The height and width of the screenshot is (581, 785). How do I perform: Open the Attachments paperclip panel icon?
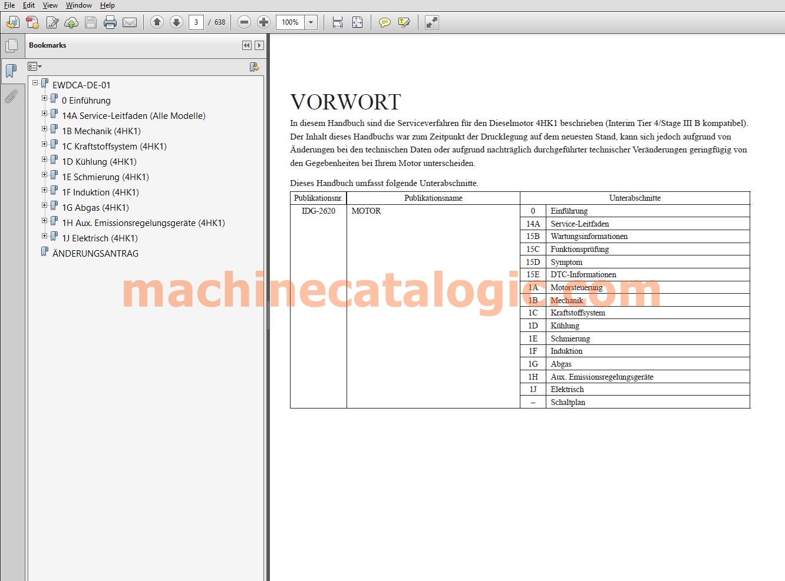(11, 97)
